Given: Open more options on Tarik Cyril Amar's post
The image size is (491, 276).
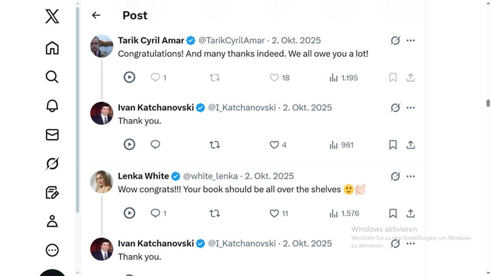Looking at the screenshot, I should (x=410, y=40).
